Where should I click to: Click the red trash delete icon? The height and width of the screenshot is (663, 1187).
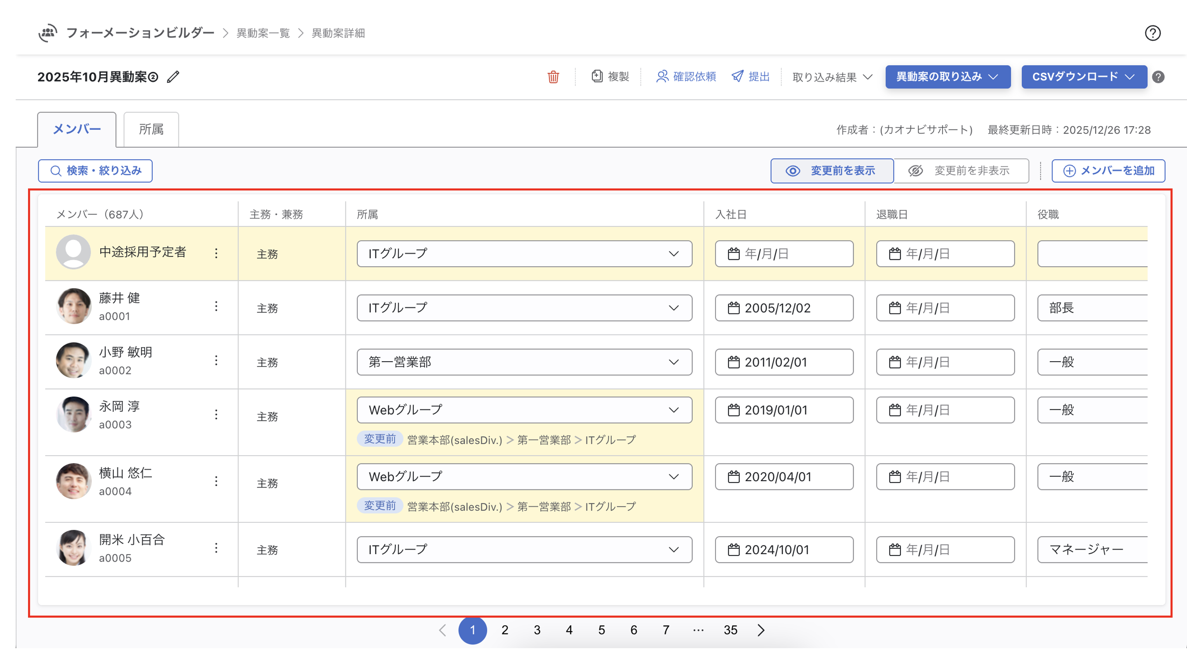click(x=553, y=77)
